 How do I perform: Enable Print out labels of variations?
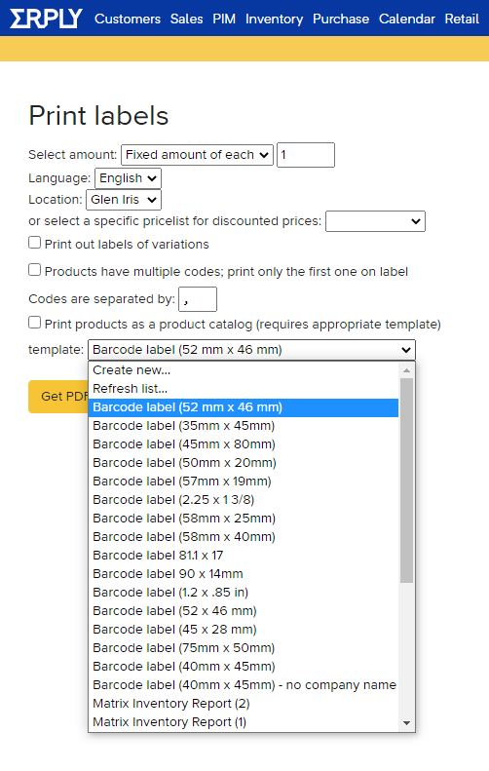click(x=34, y=243)
